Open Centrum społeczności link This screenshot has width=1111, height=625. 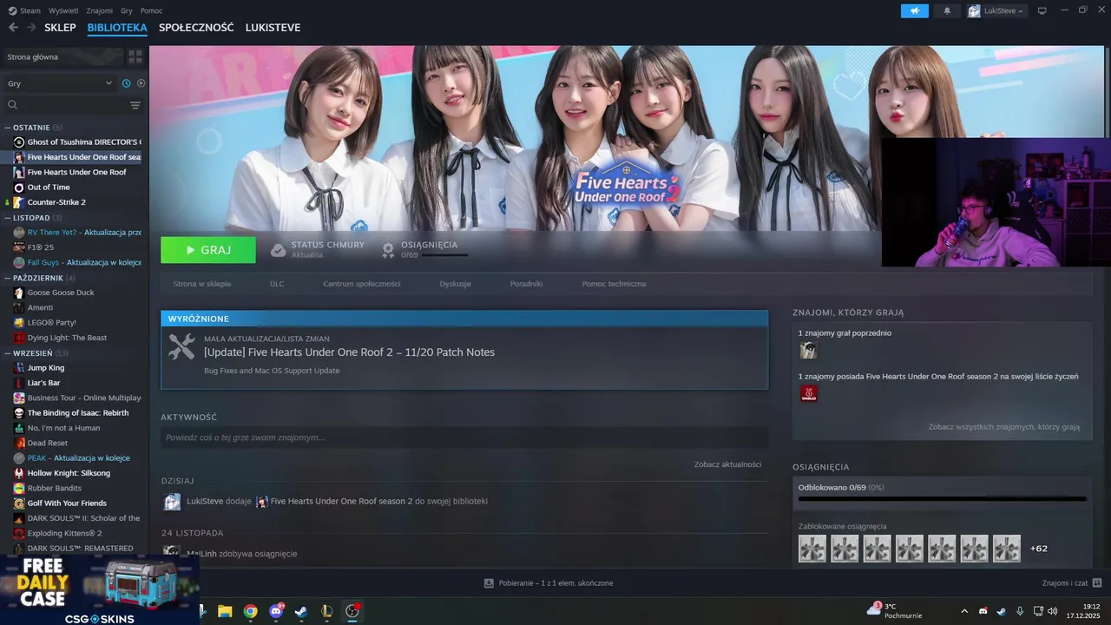(361, 284)
